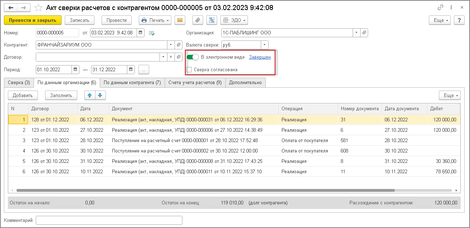Select row 128 от 01.12.2022
Image resolution: width=470 pixels, height=228 pixels.
point(234,120)
